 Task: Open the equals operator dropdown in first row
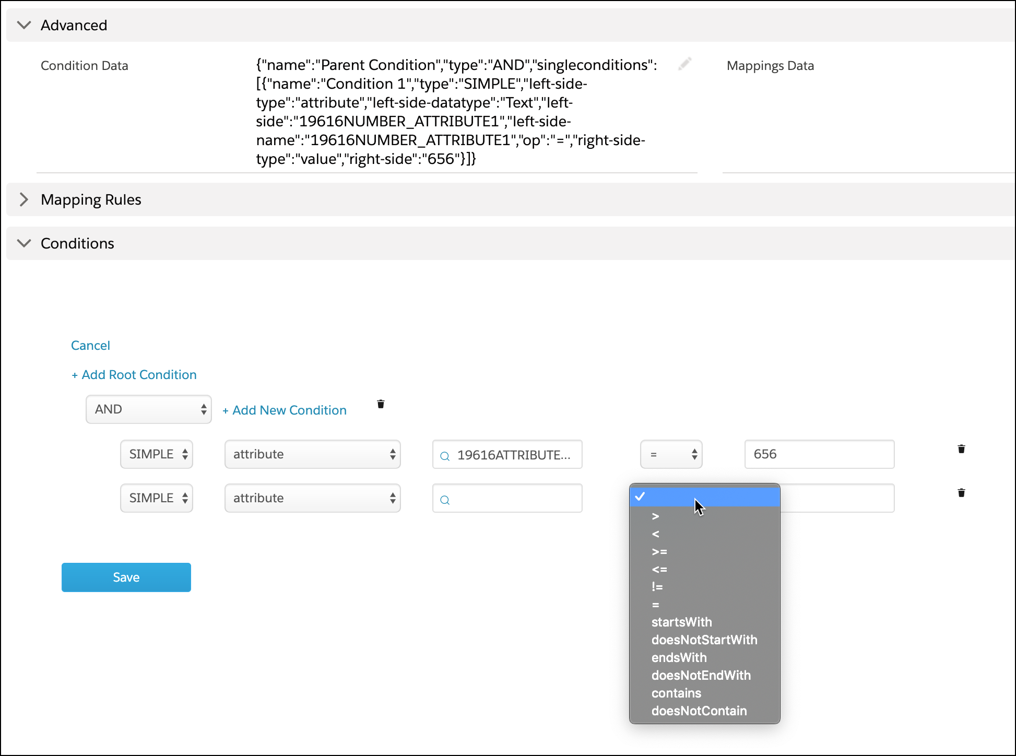pyautogui.click(x=671, y=454)
